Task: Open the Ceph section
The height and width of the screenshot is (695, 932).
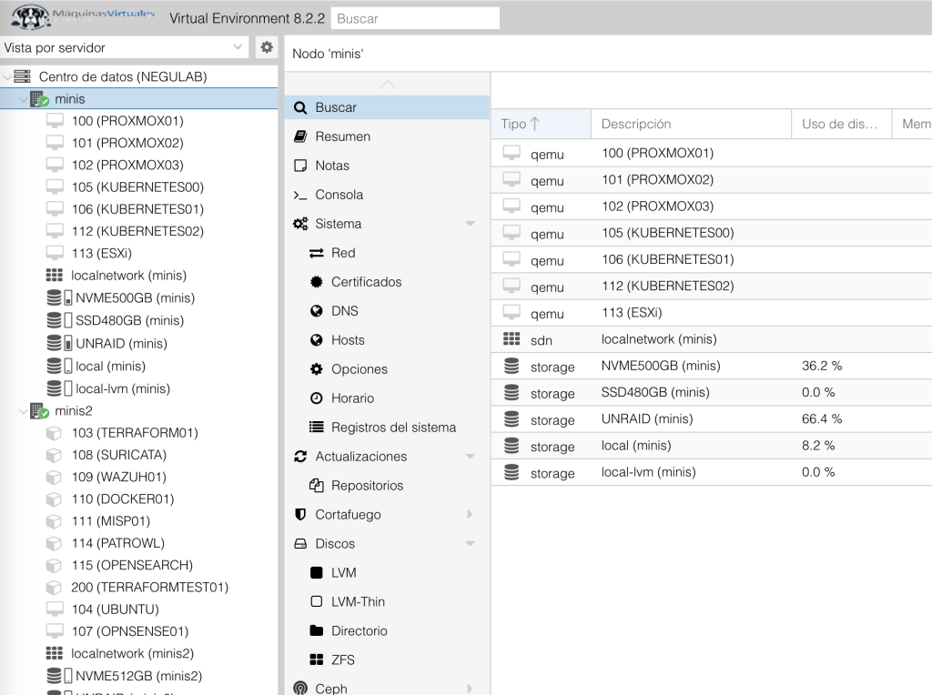Action: point(331,688)
